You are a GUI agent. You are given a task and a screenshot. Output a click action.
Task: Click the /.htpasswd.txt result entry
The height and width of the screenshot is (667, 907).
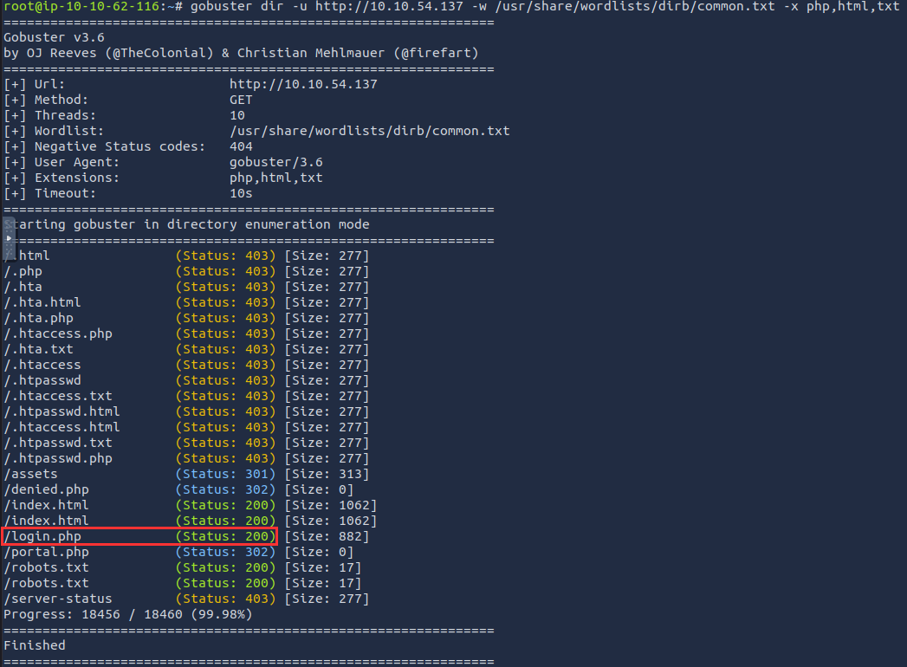point(58,443)
